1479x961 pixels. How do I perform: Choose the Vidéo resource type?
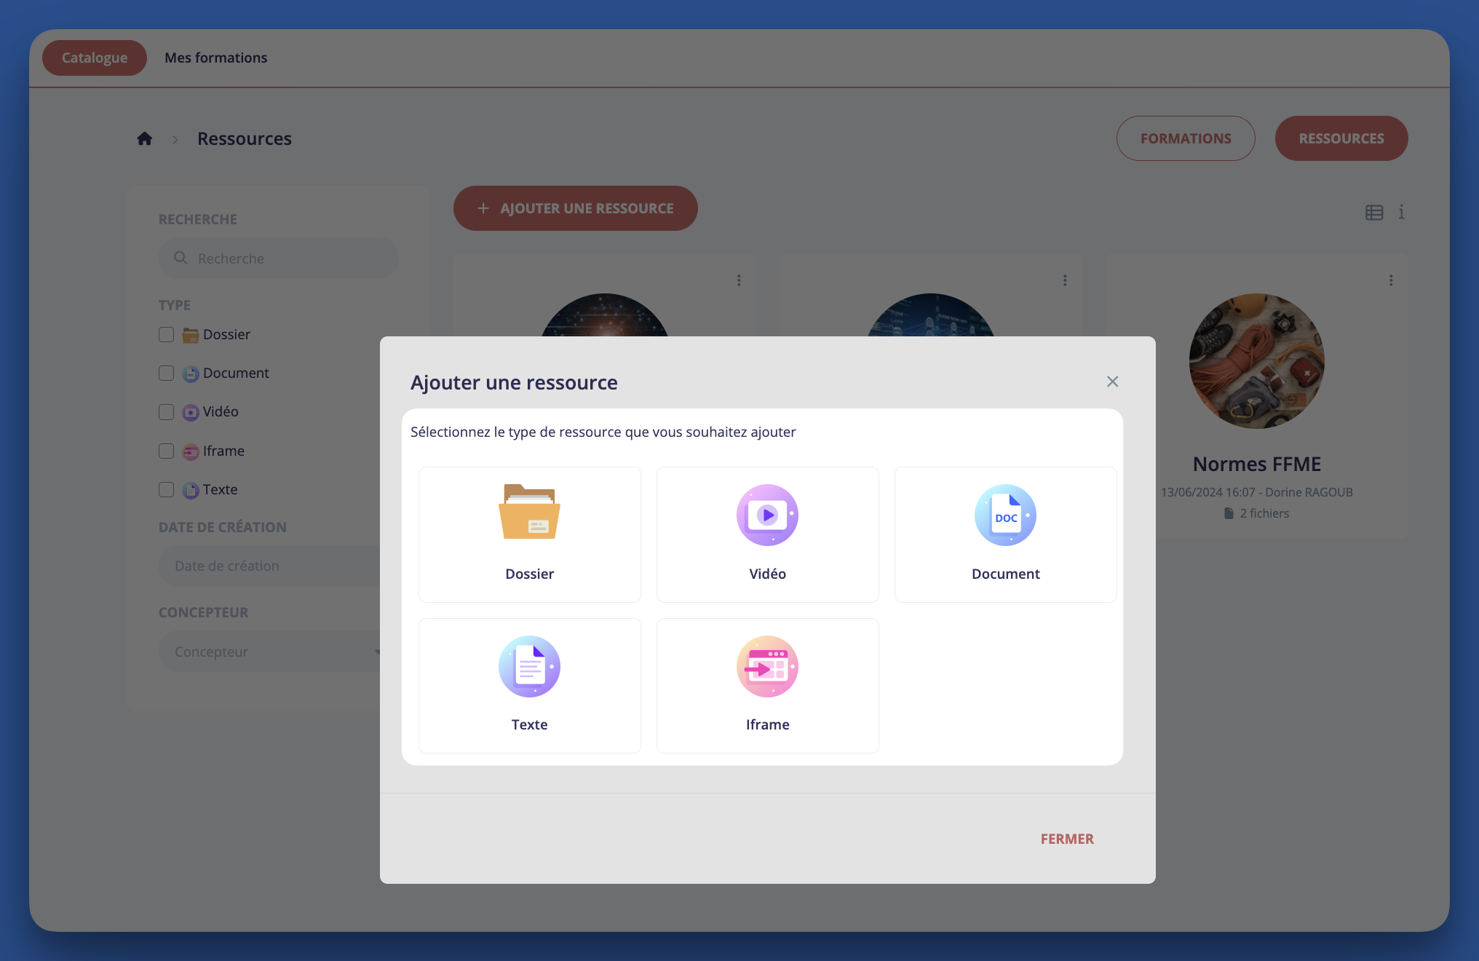click(767, 534)
